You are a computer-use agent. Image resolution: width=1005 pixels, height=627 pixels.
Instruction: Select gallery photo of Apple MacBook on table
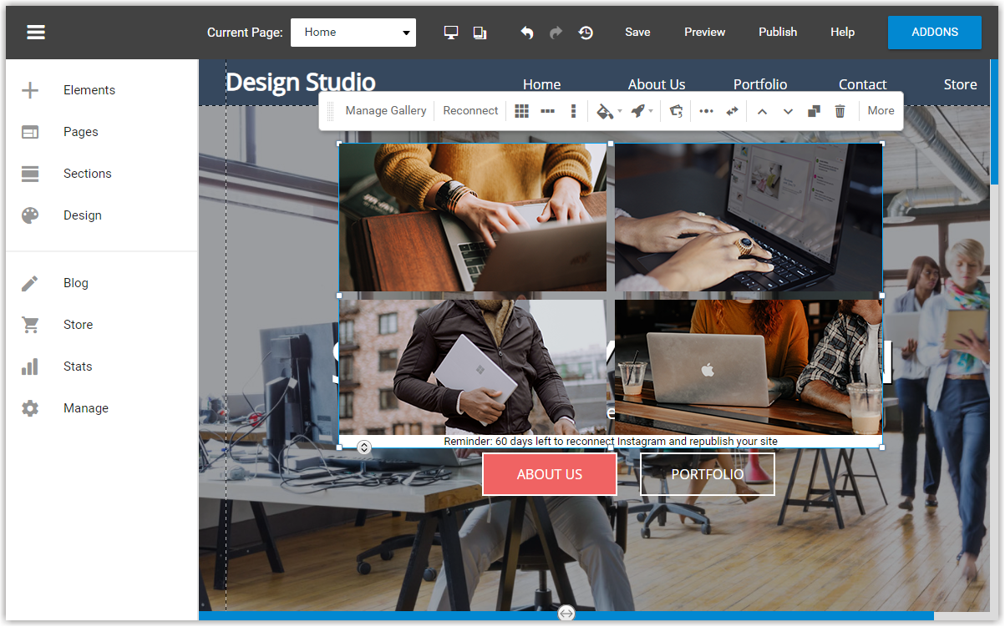749,367
